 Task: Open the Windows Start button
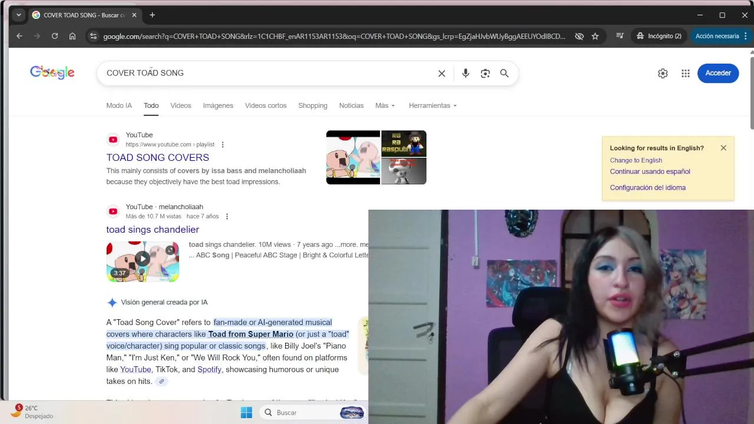click(x=246, y=412)
